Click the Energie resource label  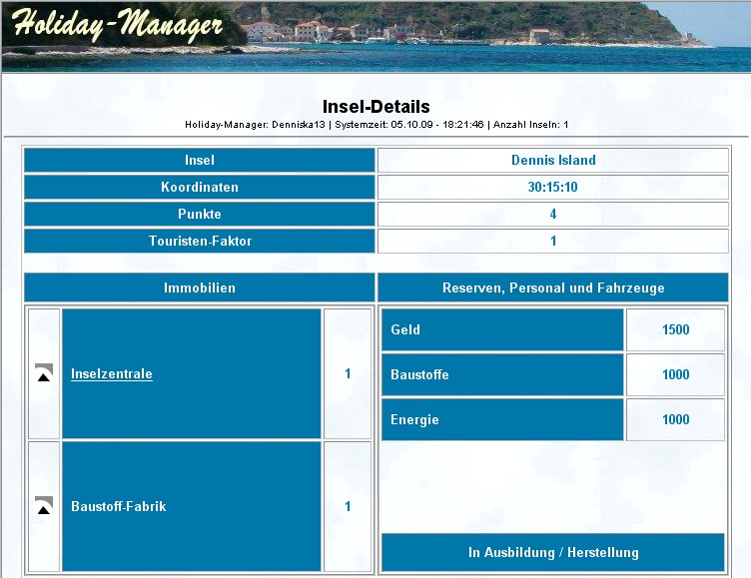click(x=502, y=419)
